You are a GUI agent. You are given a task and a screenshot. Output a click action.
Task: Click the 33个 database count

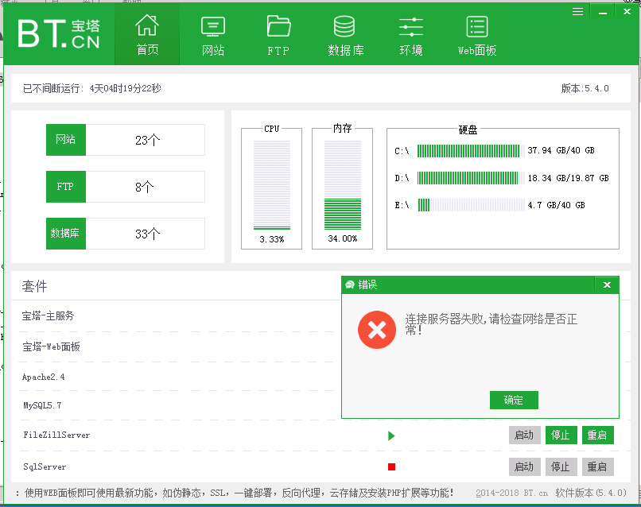[x=147, y=234]
